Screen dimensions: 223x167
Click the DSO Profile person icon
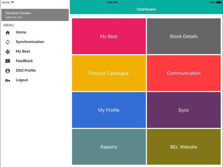(x=8, y=71)
